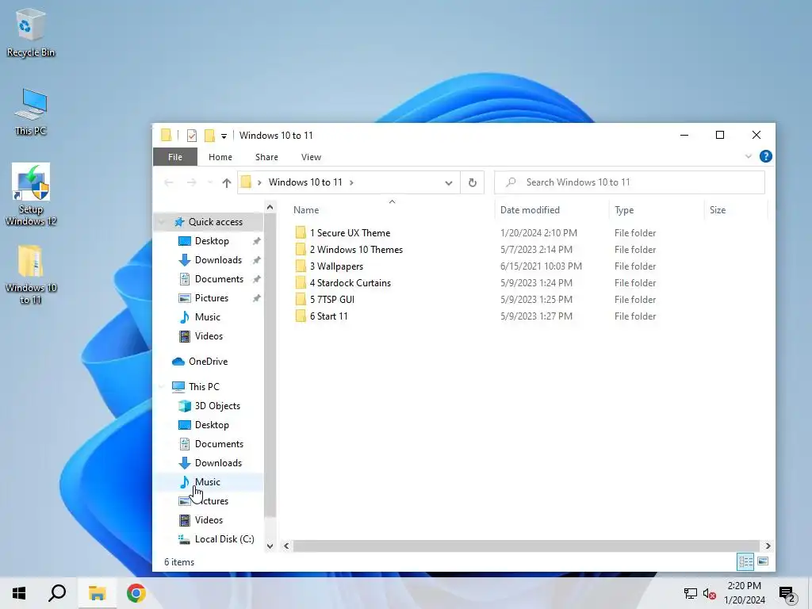Click navigation pane scroll down arrow
812x609 pixels.
click(x=270, y=546)
